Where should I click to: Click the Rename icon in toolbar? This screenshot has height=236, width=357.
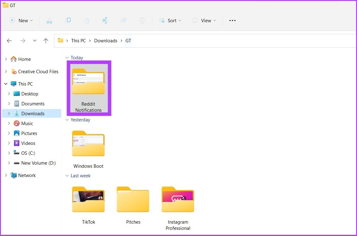tap(105, 20)
